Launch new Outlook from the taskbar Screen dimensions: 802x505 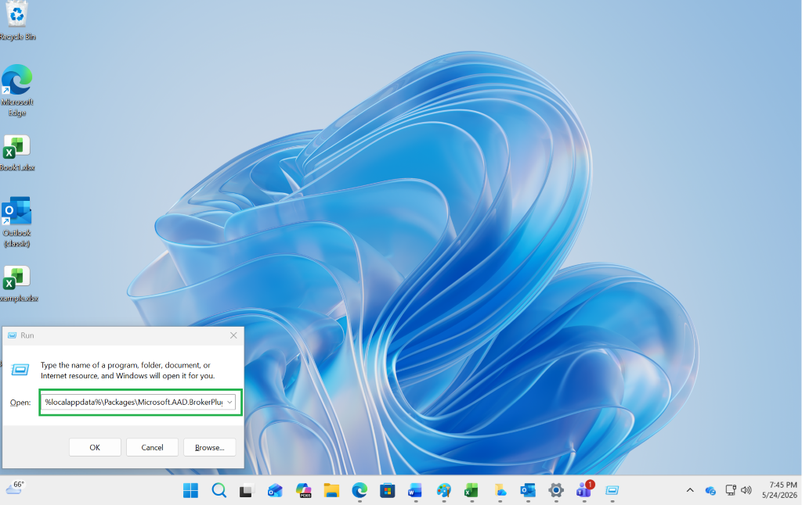click(x=275, y=491)
